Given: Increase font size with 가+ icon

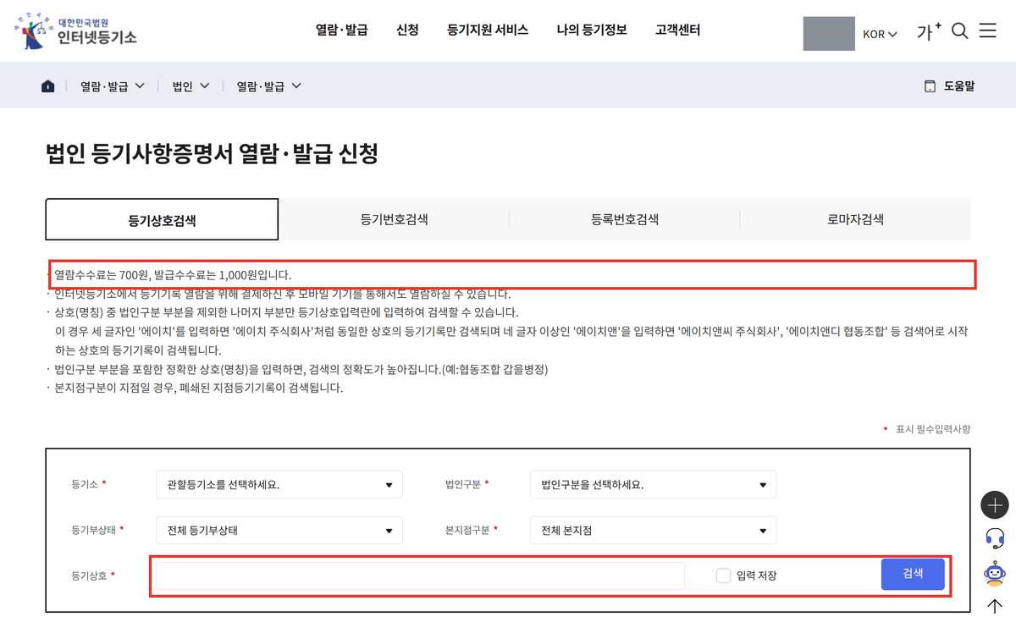Looking at the screenshot, I should (x=929, y=32).
